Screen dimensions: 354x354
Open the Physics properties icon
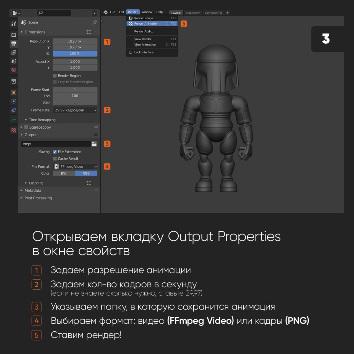tap(14, 101)
